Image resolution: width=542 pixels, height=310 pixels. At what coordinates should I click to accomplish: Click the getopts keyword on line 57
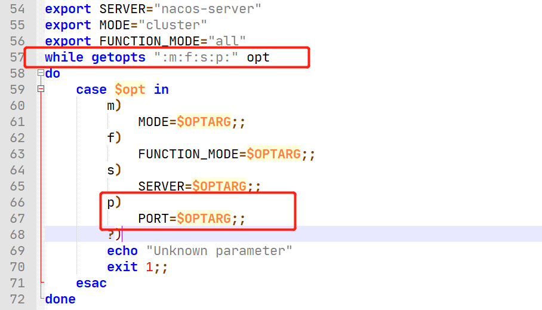(x=118, y=57)
